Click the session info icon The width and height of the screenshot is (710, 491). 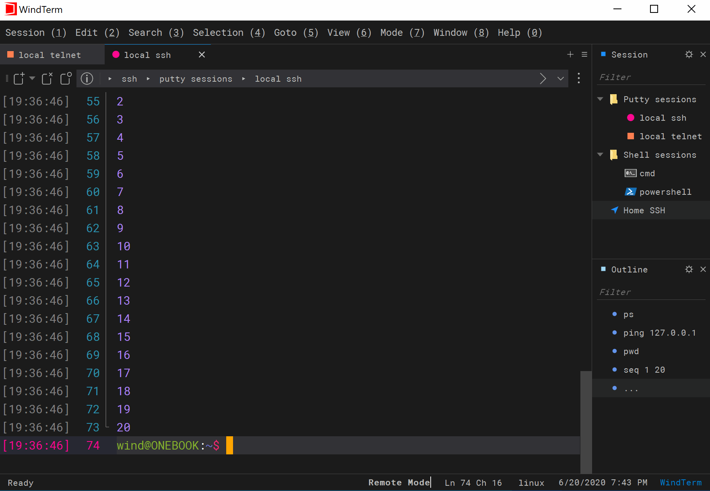coord(87,78)
